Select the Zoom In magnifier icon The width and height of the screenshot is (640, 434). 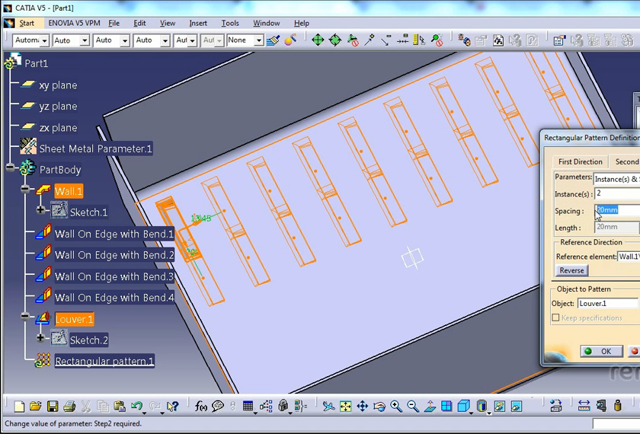pos(396,407)
